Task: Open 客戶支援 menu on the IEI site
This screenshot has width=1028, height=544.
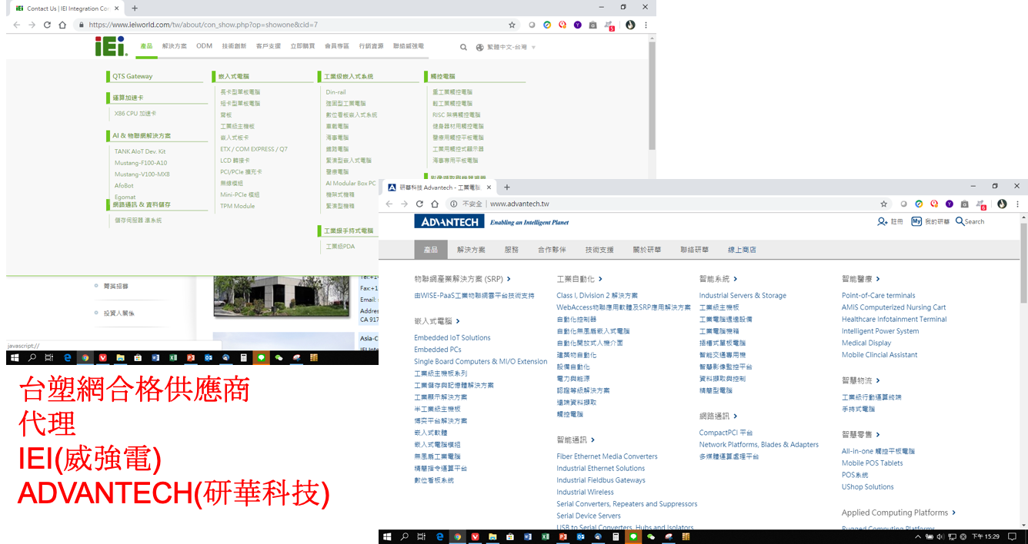Action: (269, 46)
